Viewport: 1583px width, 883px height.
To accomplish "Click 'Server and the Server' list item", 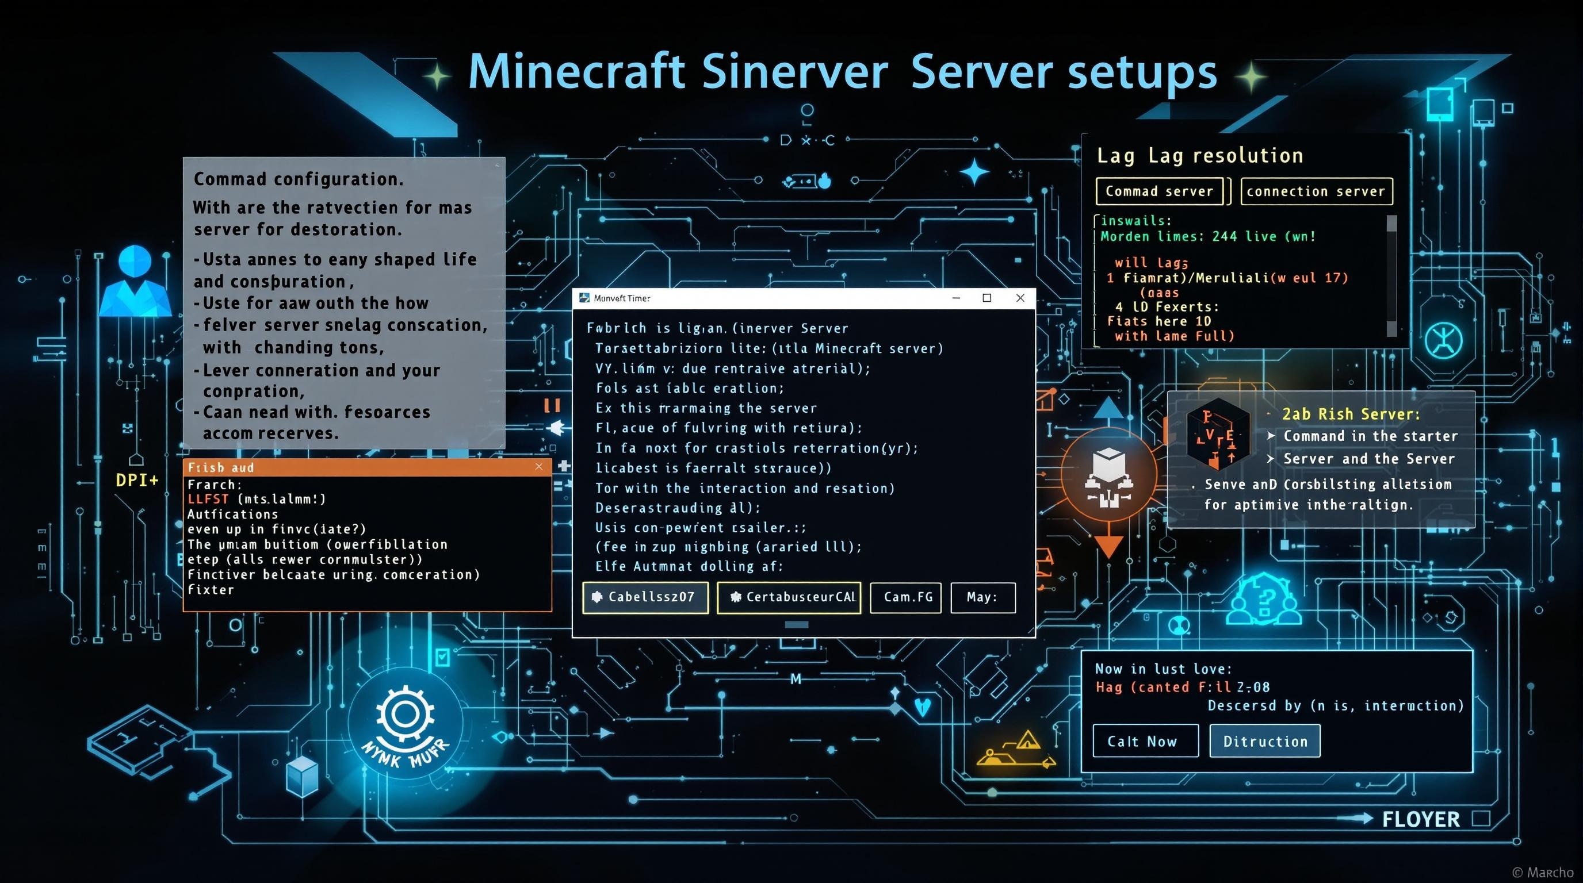I will [x=1369, y=459].
